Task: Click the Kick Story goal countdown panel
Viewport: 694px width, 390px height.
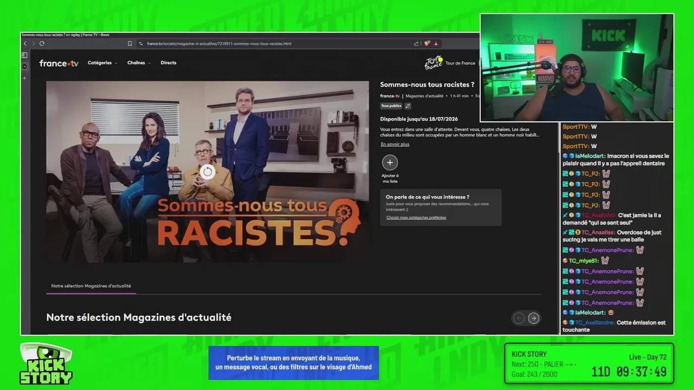Action: [589, 363]
